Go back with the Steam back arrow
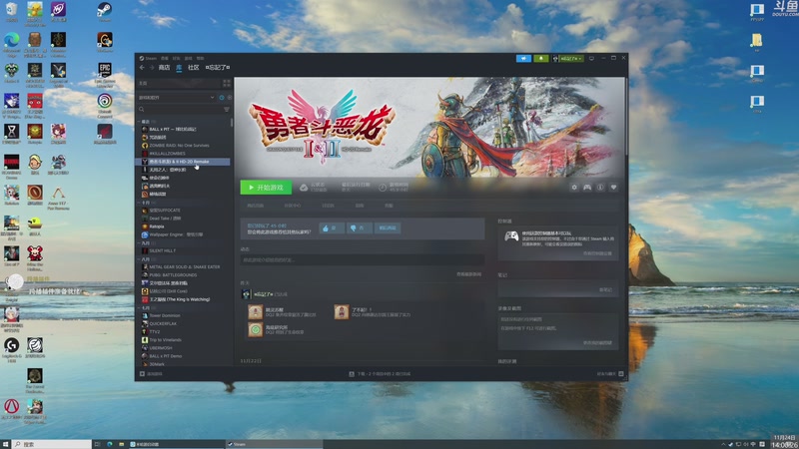The width and height of the screenshot is (799, 449). [142, 67]
